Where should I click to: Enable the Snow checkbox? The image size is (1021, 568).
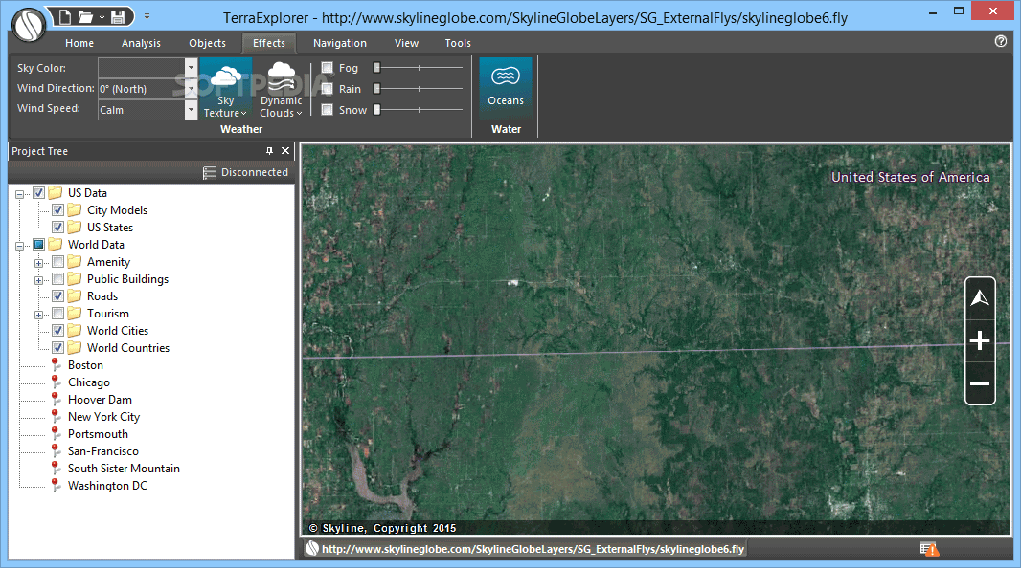tap(327, 110)
